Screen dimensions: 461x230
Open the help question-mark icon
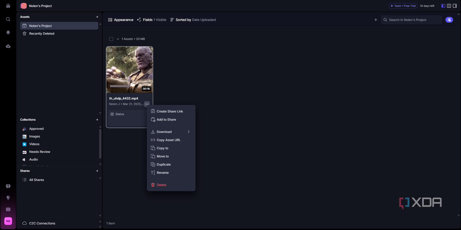pyautogui.click(x=8, y=186)
